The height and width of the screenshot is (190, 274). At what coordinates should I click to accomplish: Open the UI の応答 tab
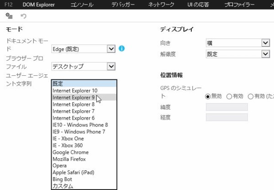(198, 5)
